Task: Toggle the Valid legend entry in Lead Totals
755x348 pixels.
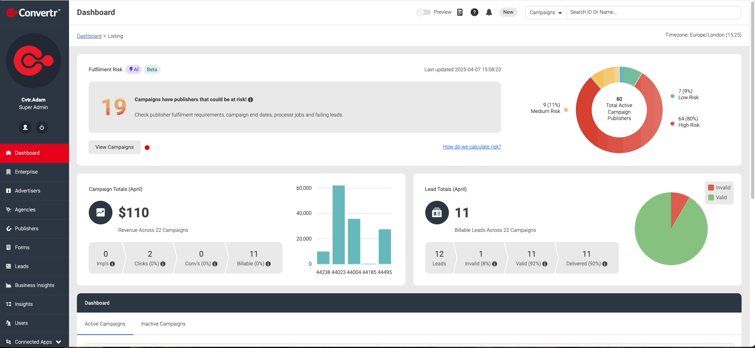Action: 718,198
